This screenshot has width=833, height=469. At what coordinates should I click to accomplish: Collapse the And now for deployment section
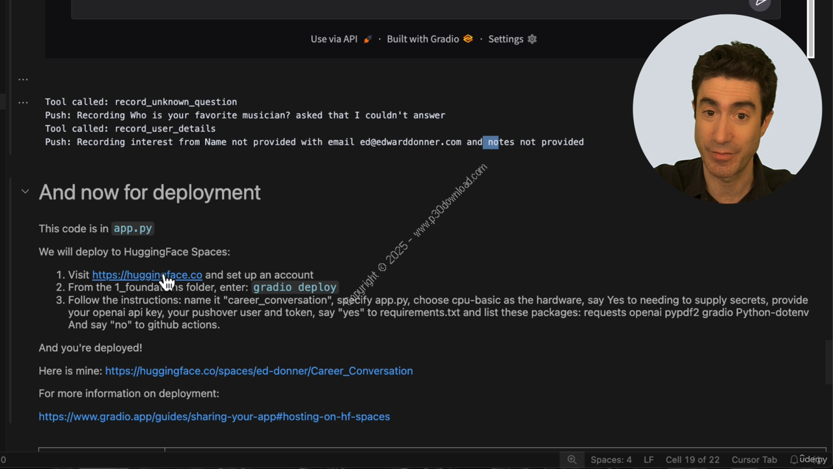tap(25, 192)
